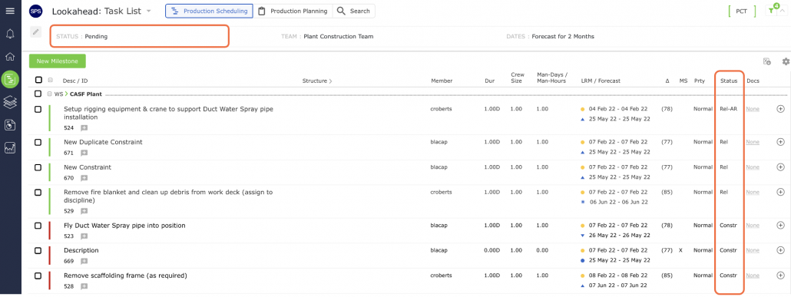
Task: Open comment icon beside ID 671
Action: pyautogui.click(x=84, y=153)
